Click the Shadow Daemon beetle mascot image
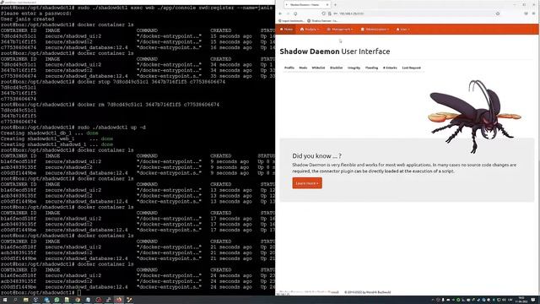Screen dimensions: 540x304 [x=474, y=117]
